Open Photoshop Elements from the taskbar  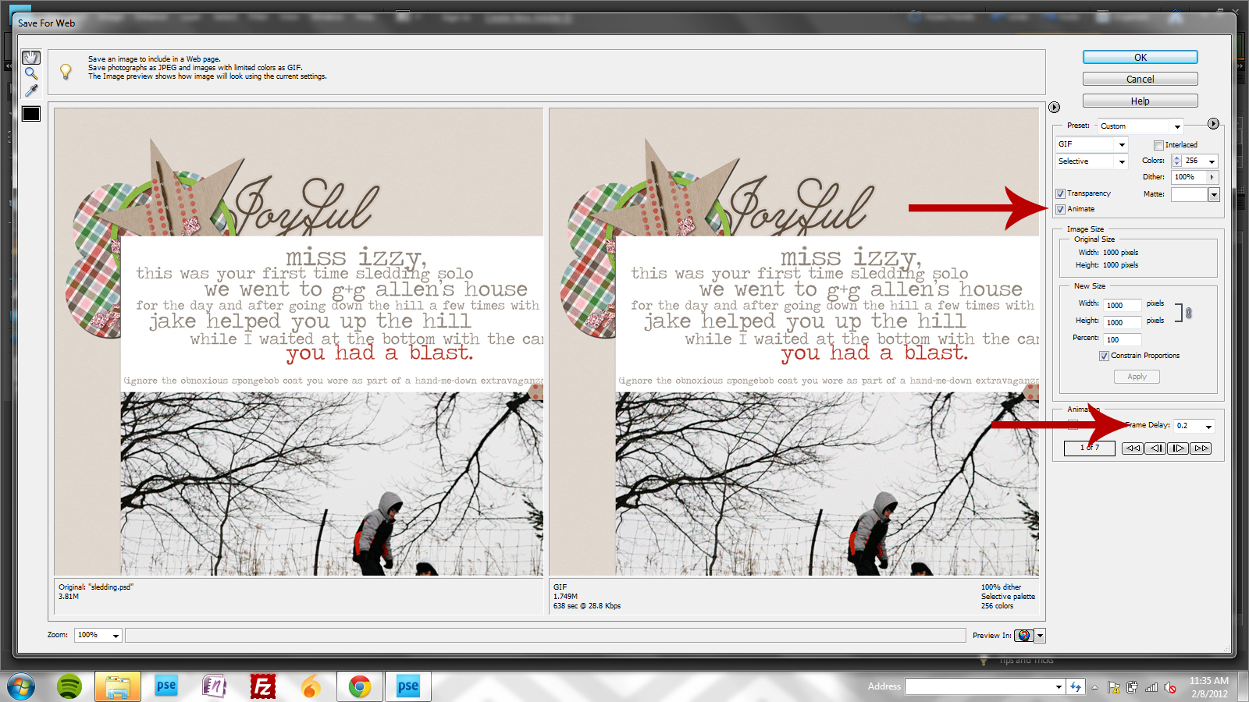[x=165, y=686]
